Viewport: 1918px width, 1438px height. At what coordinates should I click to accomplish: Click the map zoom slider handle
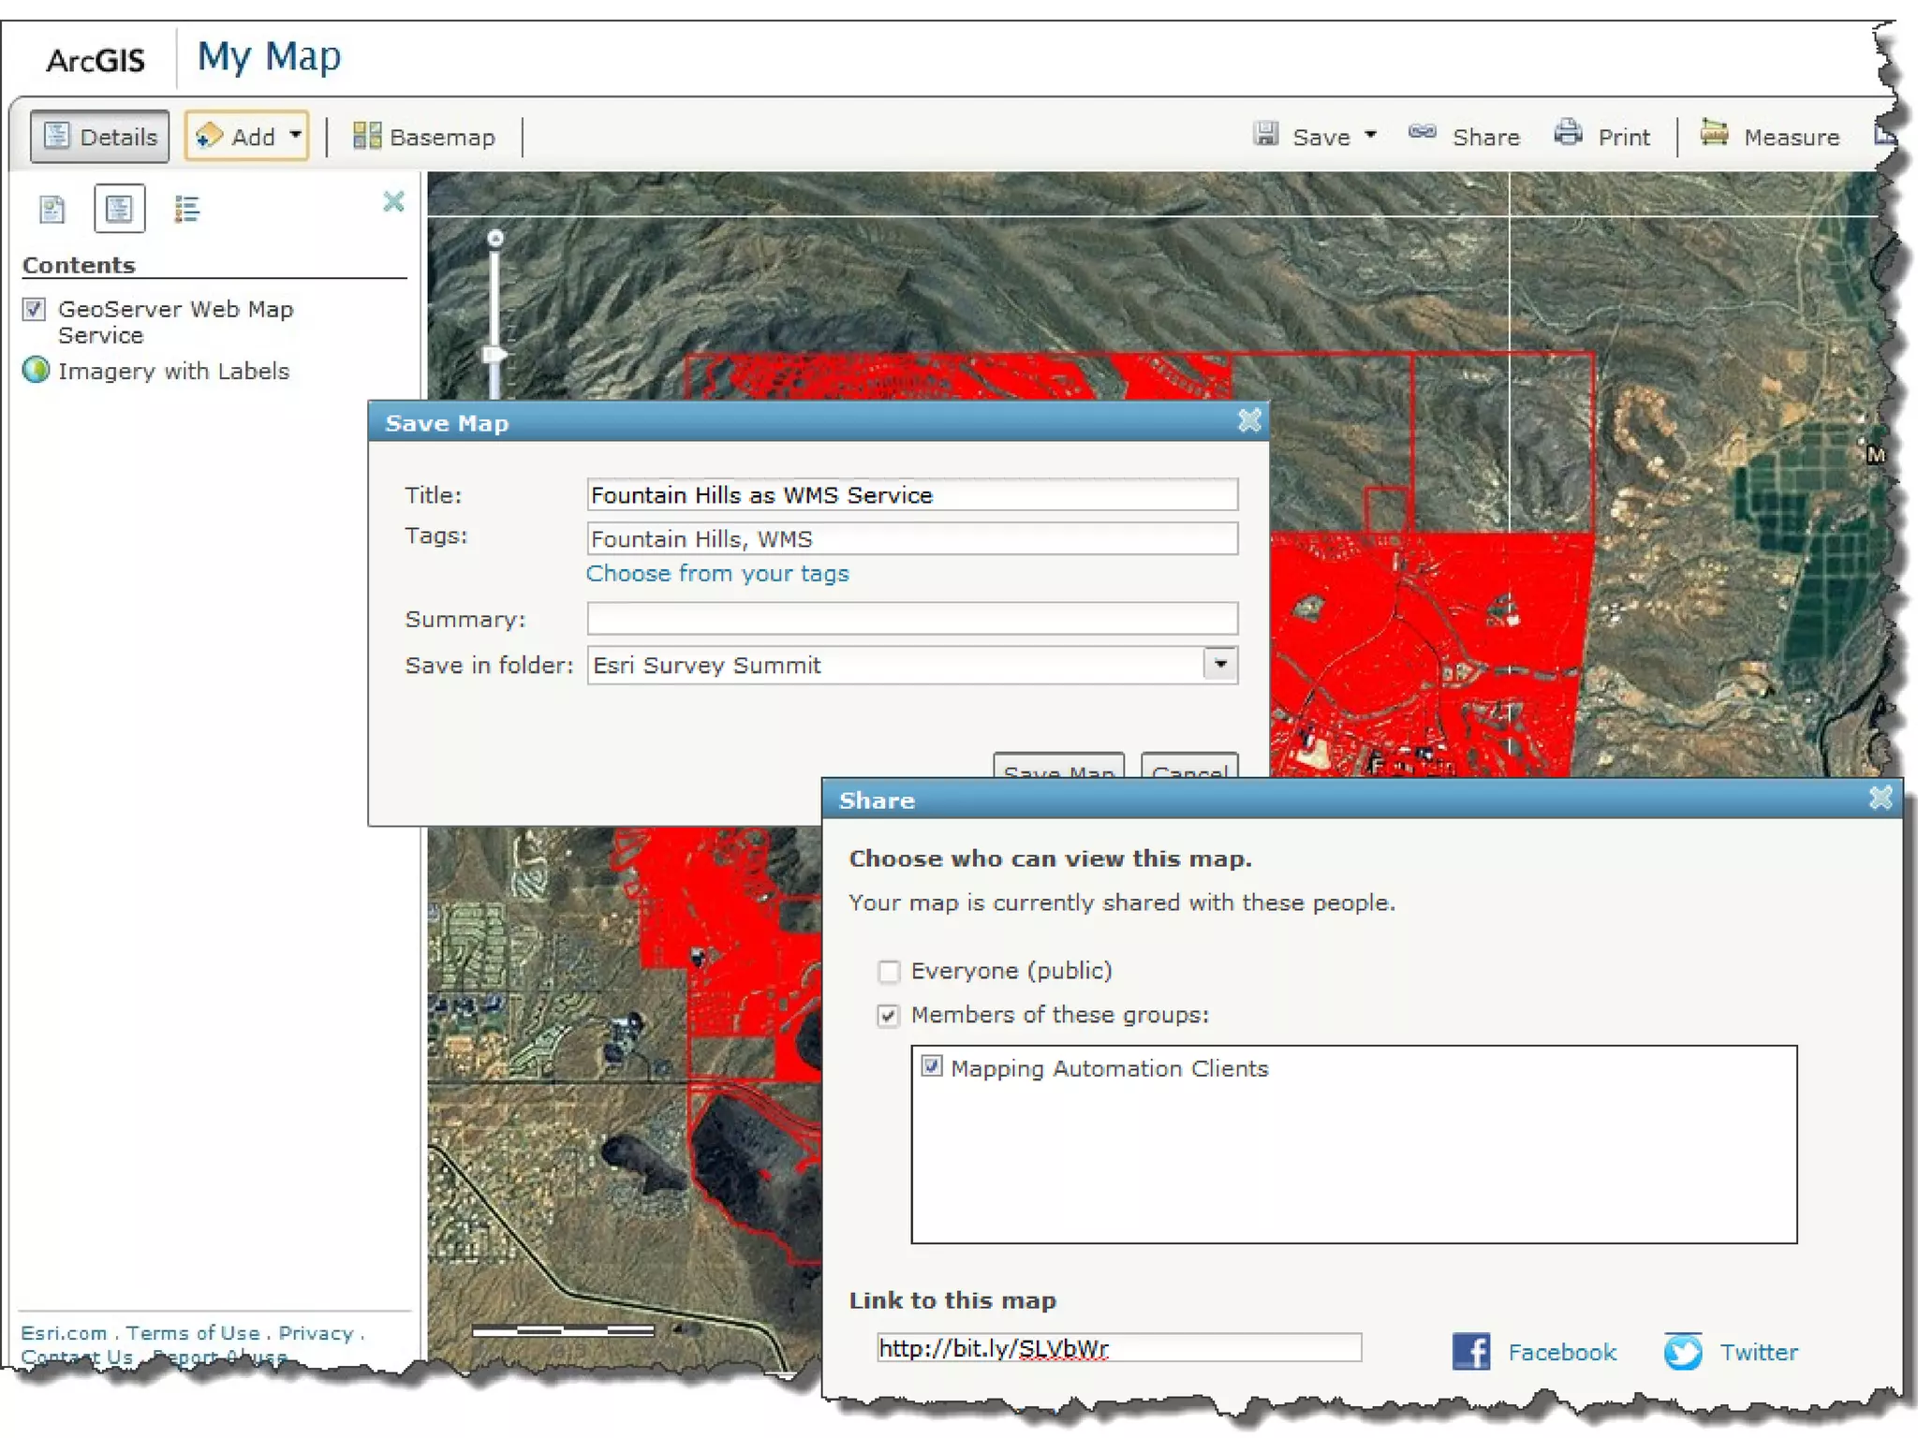click(x=494, y=355)
